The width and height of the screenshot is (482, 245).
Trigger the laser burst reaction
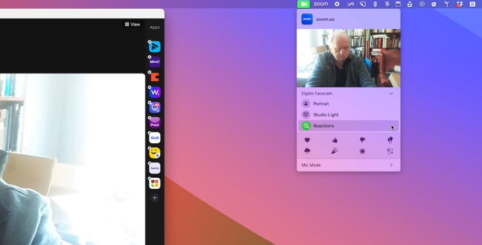point(362,151)
